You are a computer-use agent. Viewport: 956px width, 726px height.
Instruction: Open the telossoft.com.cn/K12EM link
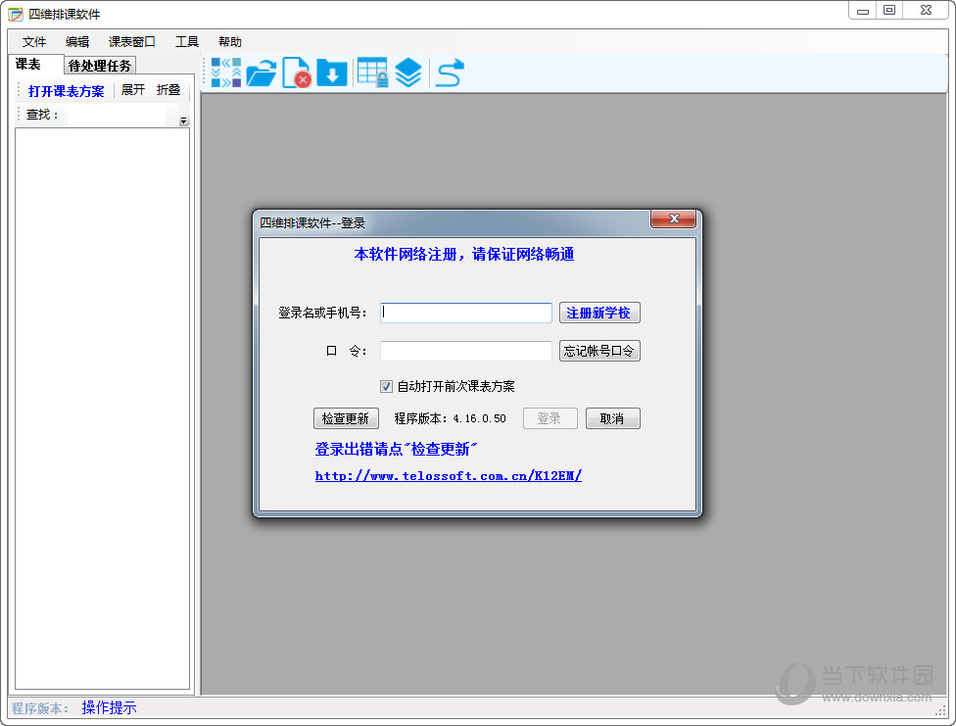[449, 476]
